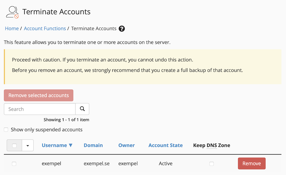
Task: Click the Username descending sort arrow
Action: 71,145
